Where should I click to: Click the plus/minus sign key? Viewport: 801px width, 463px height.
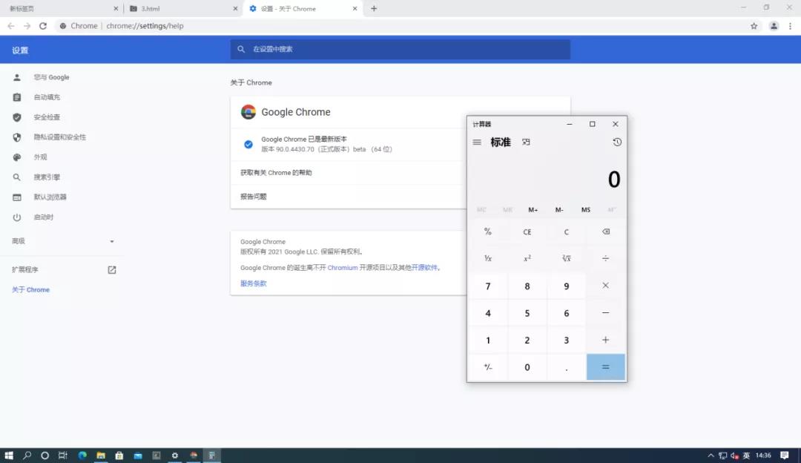click(x=488, y=367)
